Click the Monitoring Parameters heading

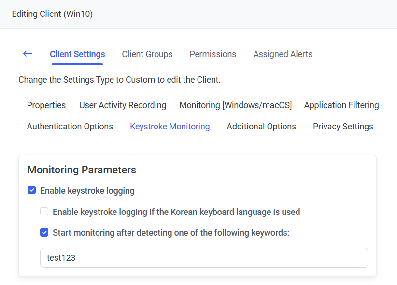(82, 170)
